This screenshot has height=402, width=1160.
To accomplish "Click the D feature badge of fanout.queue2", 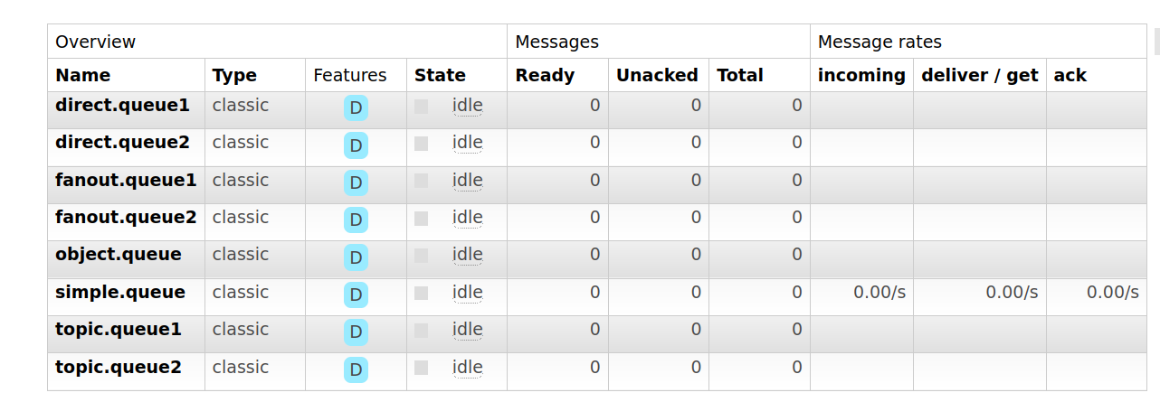I will coord(356,220).
